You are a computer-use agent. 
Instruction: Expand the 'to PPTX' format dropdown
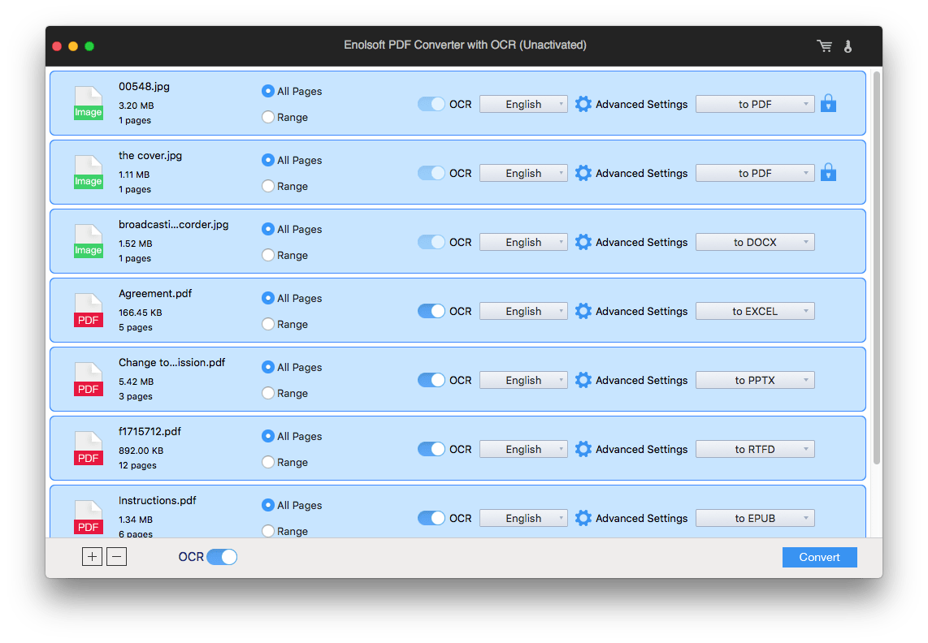[x=755, y=380]
